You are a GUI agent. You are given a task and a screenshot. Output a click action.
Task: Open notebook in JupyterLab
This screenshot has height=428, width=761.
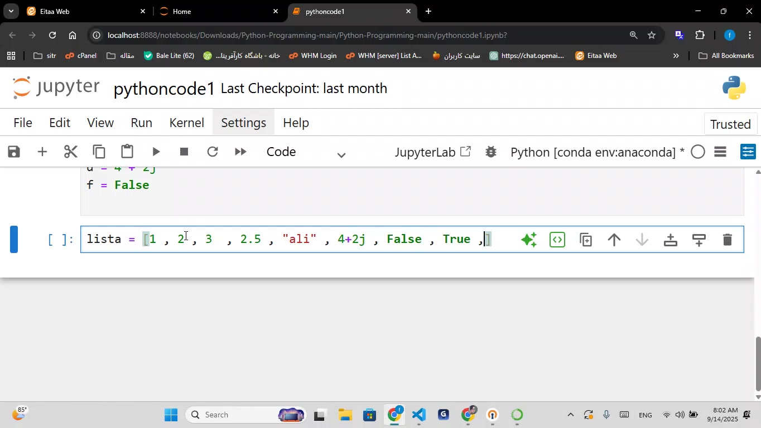click(433, 152)
